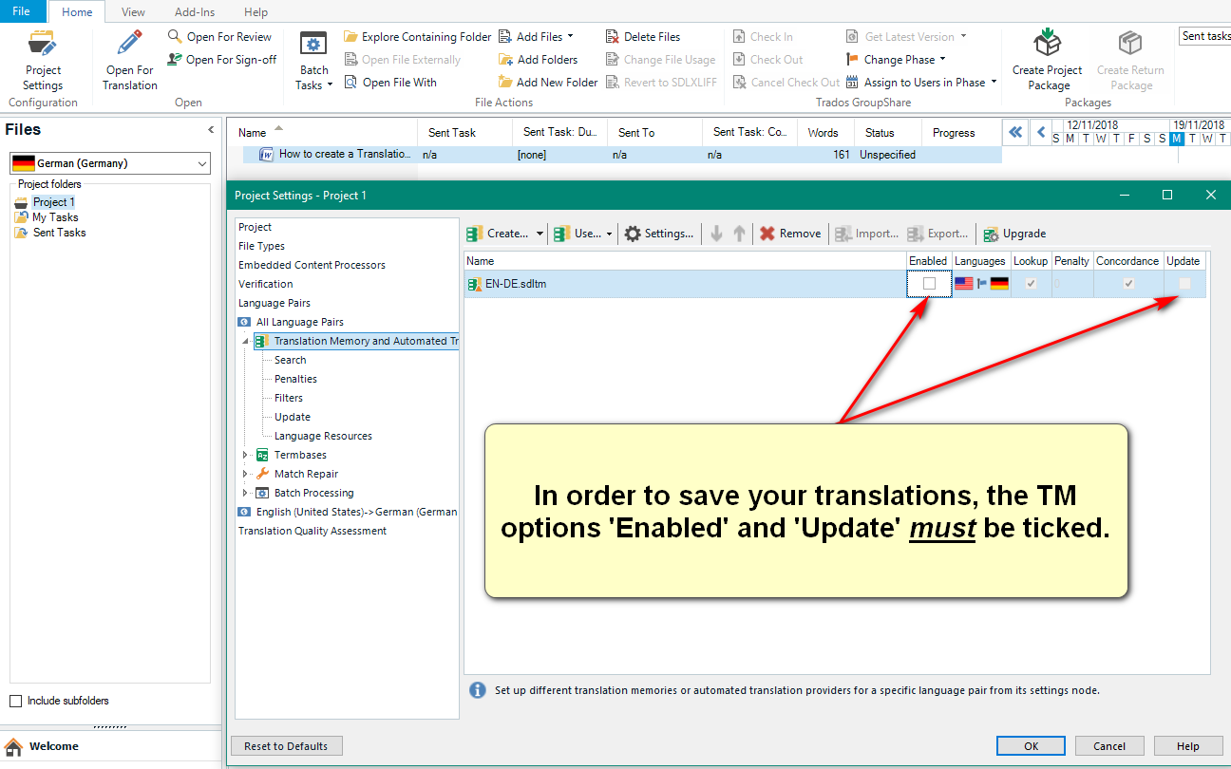The image size is (1231, 769).
Task: Collapse the Files panel with the arrow
Action: tap(211, 130)
